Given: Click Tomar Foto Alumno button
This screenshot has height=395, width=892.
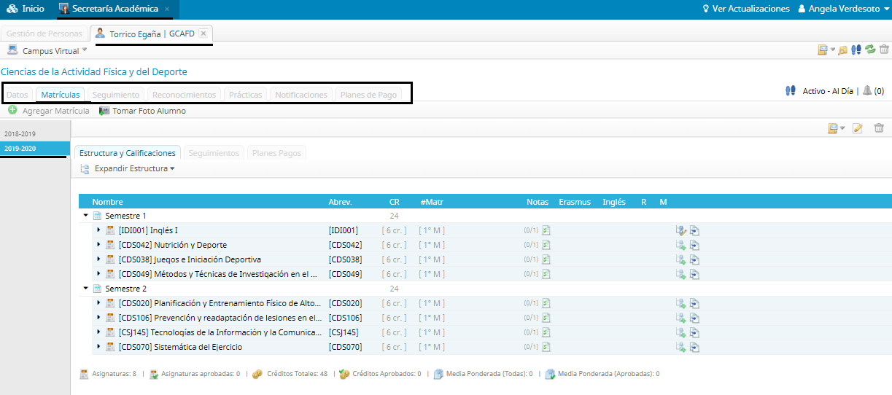Looking at the screenshot, I should pos(142,111).
